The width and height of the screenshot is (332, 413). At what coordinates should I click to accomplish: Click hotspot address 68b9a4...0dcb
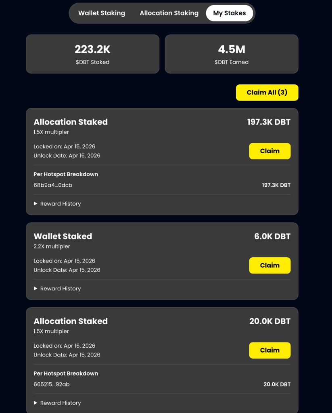click(53, 185)
